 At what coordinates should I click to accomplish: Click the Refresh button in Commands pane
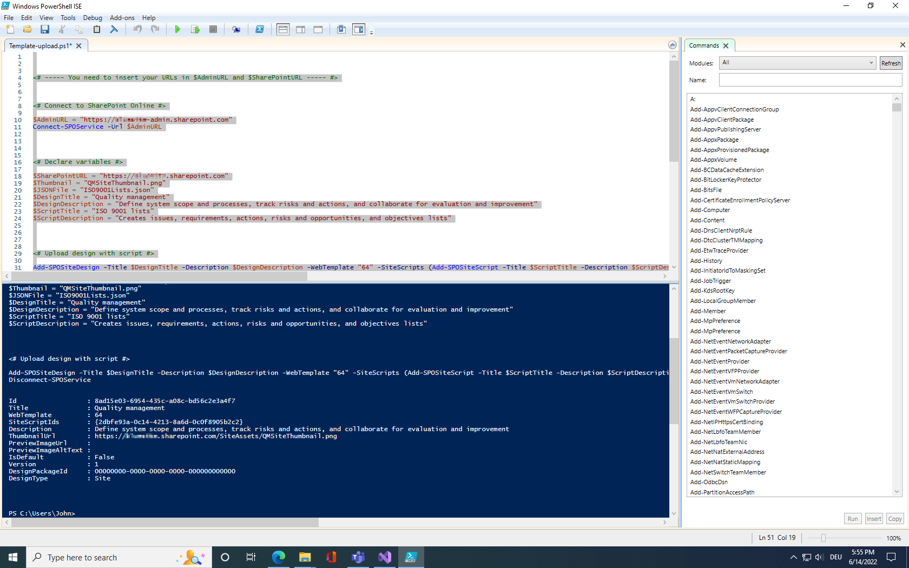tap(891, 63)
